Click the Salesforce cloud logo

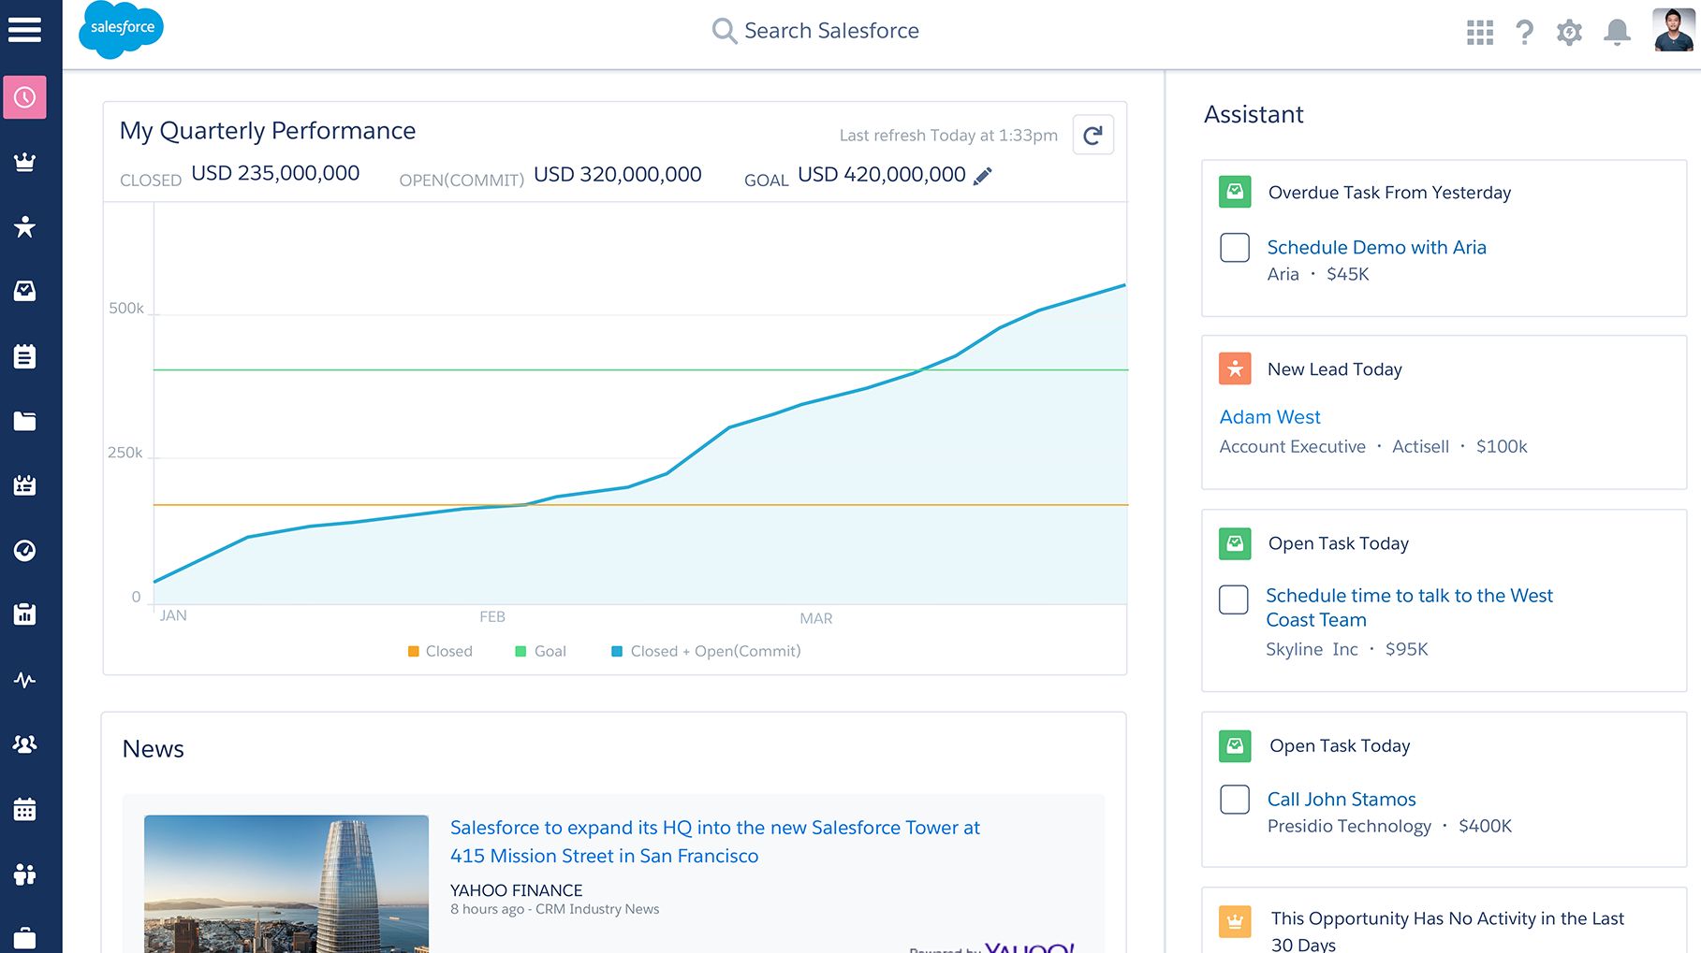click(122, 29)
